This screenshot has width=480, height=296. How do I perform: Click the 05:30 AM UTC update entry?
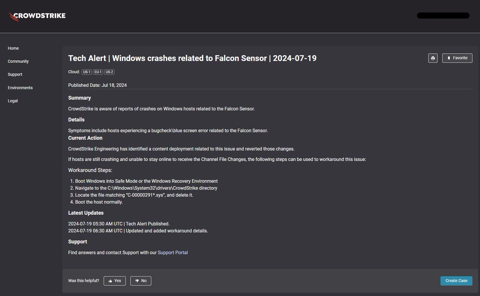[x=119, y=224]
